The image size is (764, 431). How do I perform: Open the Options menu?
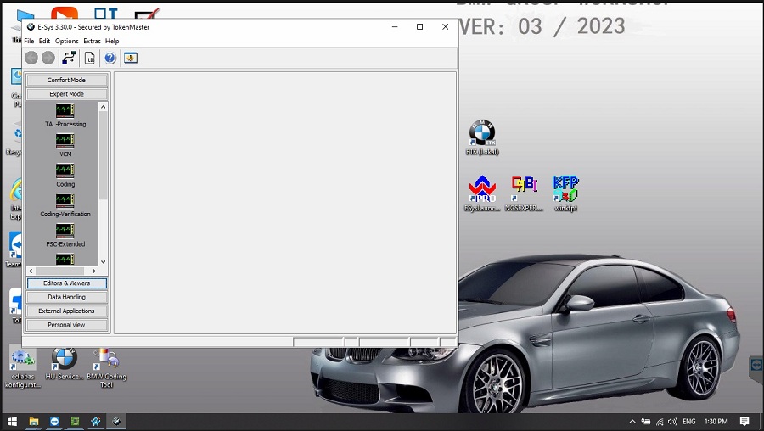coord(67,41)
